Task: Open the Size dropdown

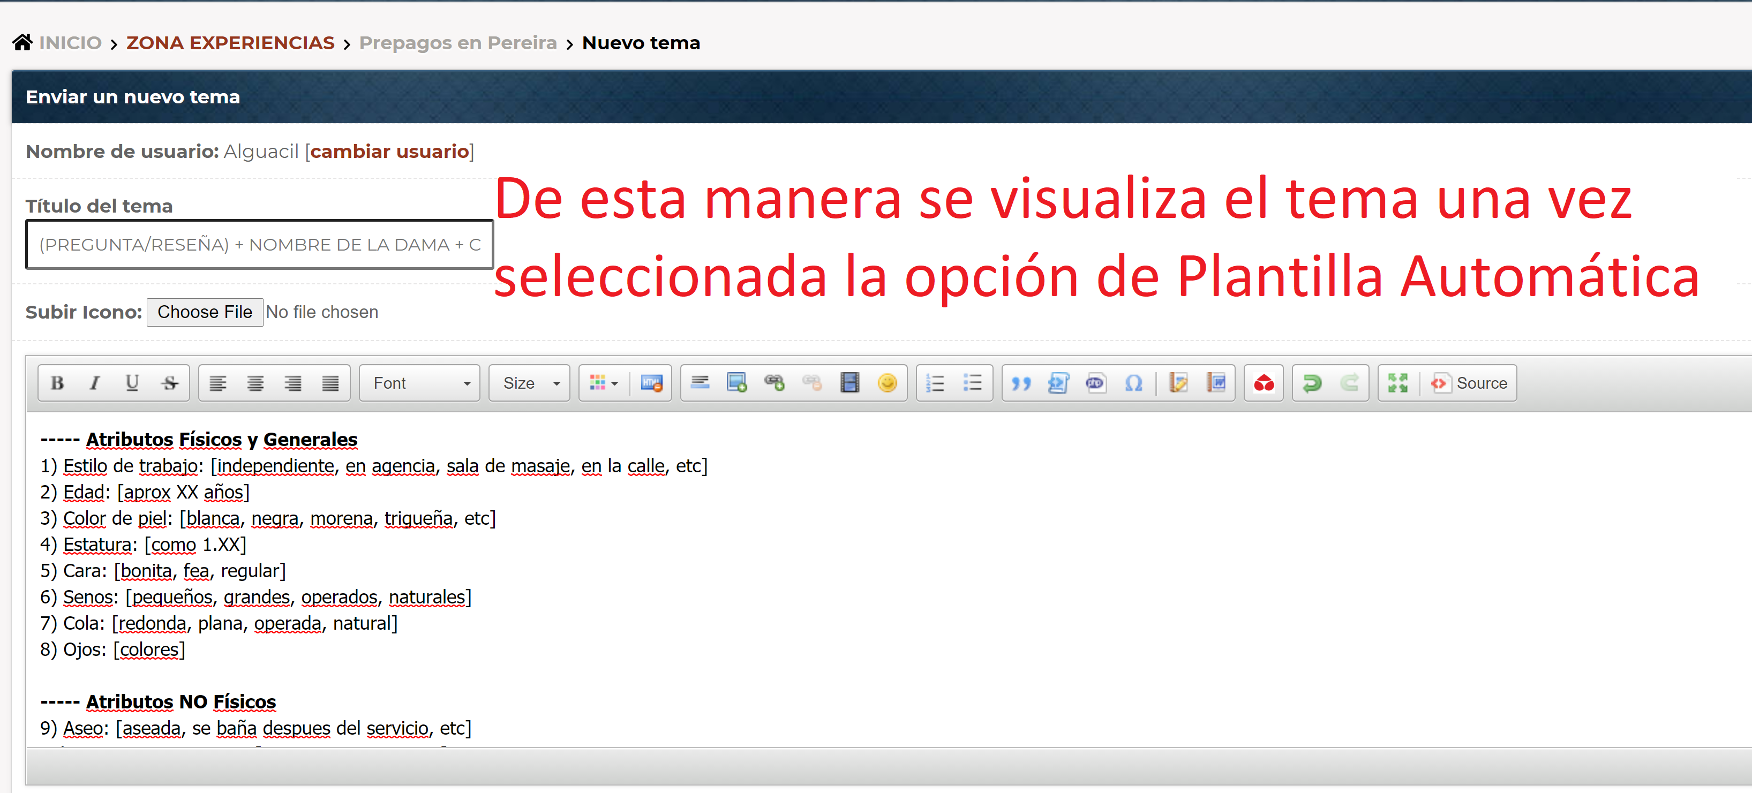Action: click(x=530, y=383)
